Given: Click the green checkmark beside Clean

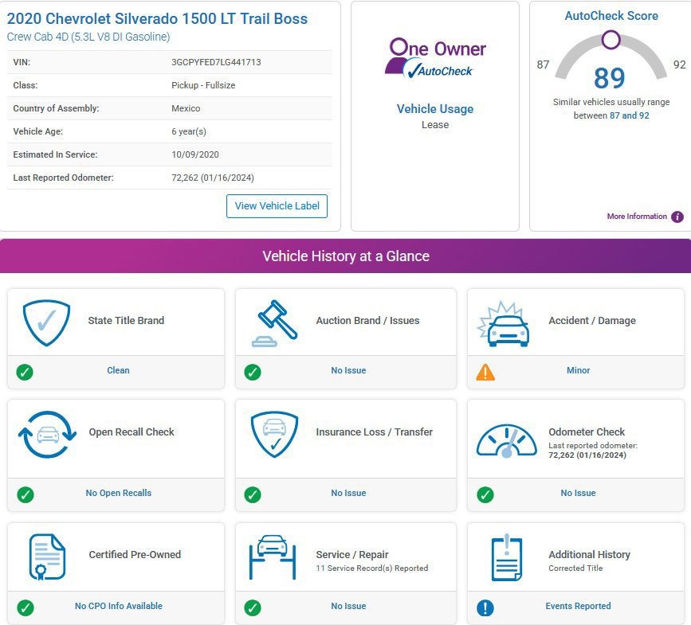Looking at the screenshot, I should click(25, 372).
